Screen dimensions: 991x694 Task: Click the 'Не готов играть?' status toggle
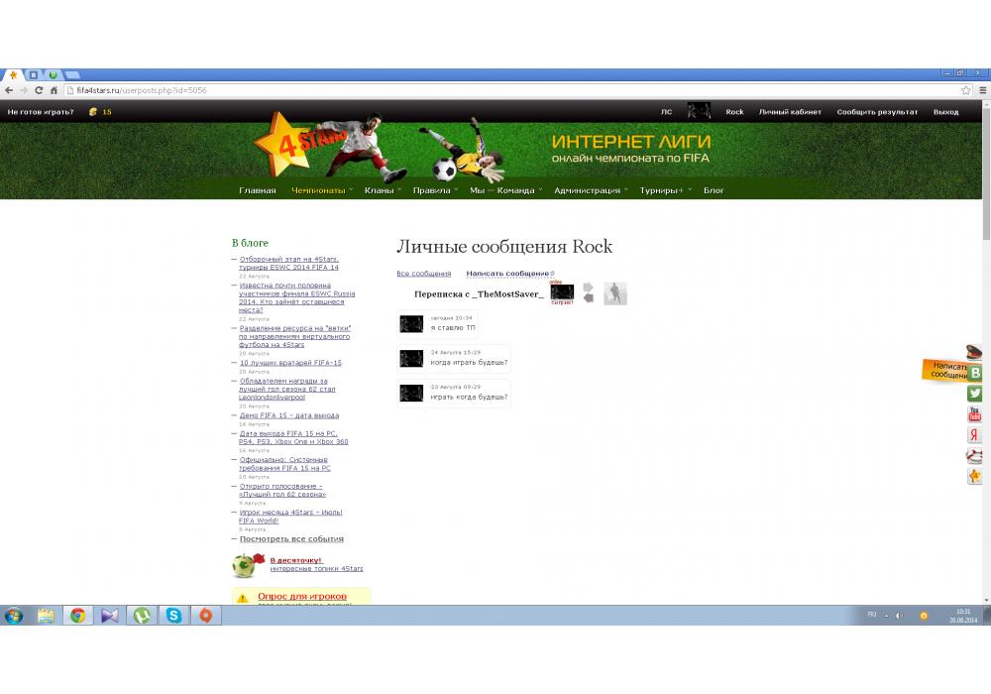(x=41, y=112)
